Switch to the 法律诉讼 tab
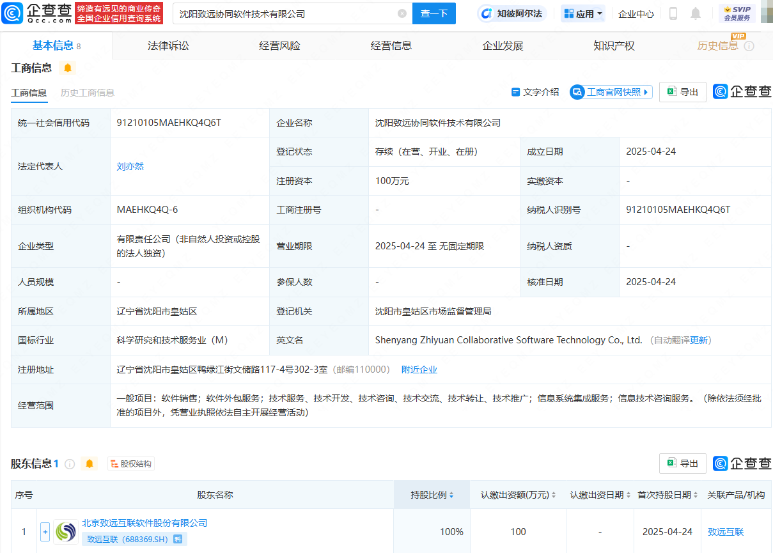The width and height of the screenshot is (773, 553). (x=168, y=45)
